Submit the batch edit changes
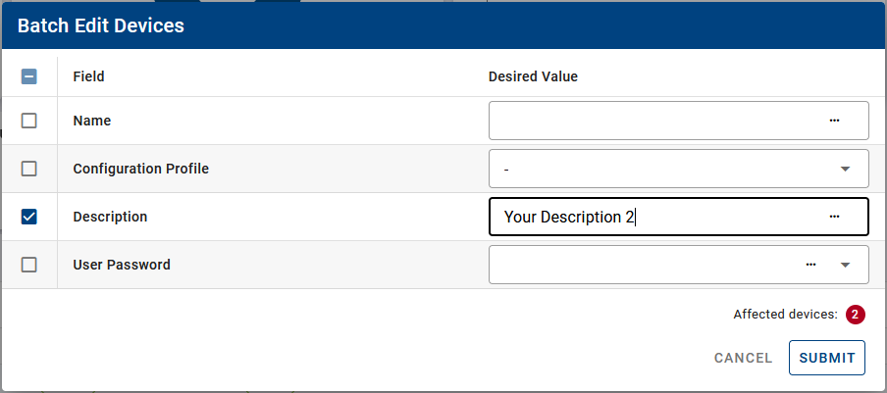 [826, 358]
